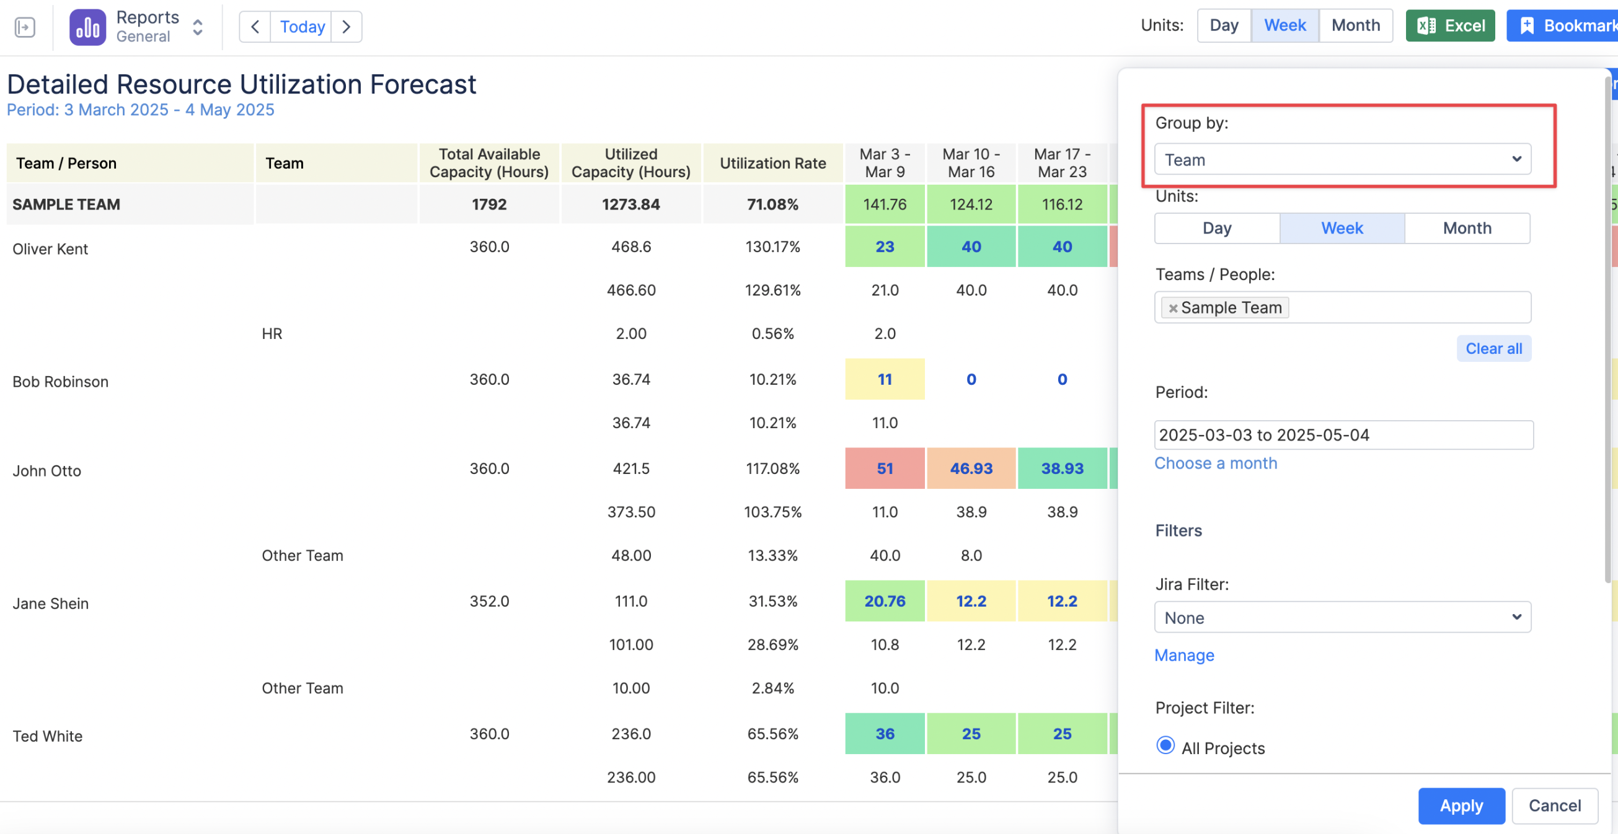Screen dimensions: 1618x834
Task: Click the Period date range field
Action: tap(1343, 434)
